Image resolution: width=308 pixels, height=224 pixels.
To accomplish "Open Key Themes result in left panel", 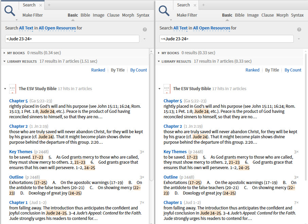I will point(21,152).
